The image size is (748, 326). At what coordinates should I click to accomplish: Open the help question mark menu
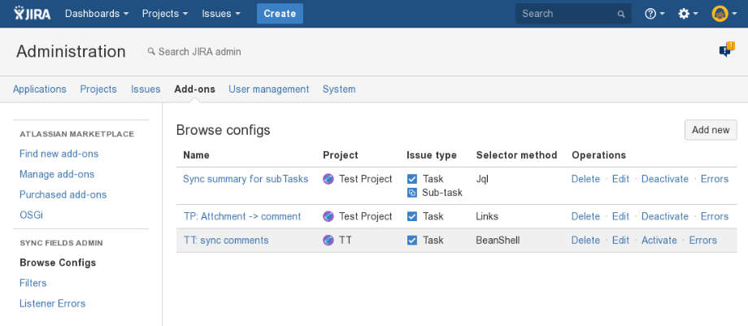[650, 14]
